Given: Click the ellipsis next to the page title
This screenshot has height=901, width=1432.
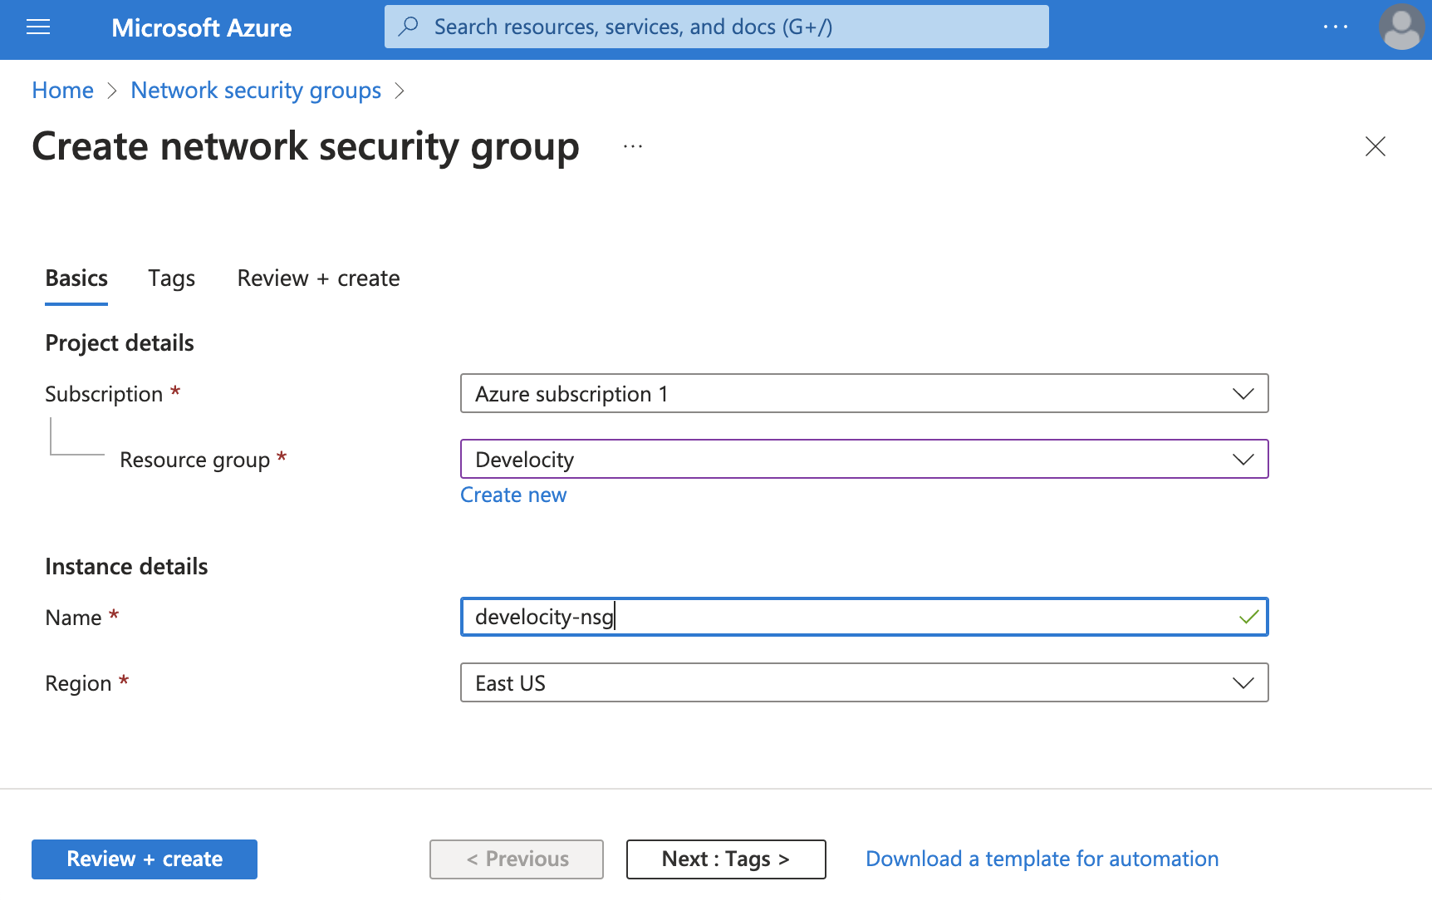Looking at the screenshot, I should coord(632,145).
